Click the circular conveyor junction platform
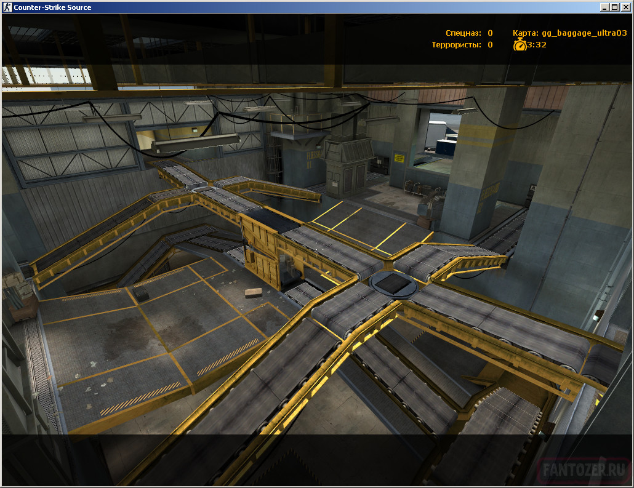This screenshot has height=488, width=634. click(x=392, y=283)
